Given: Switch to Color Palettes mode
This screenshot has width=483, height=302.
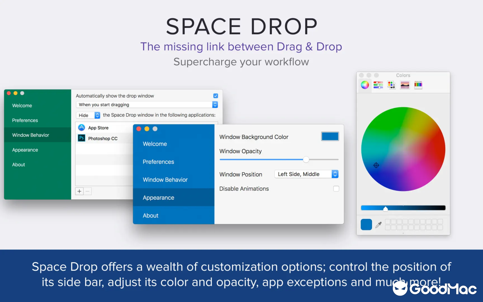Looking at the screenshot, I should coord(391,85).
